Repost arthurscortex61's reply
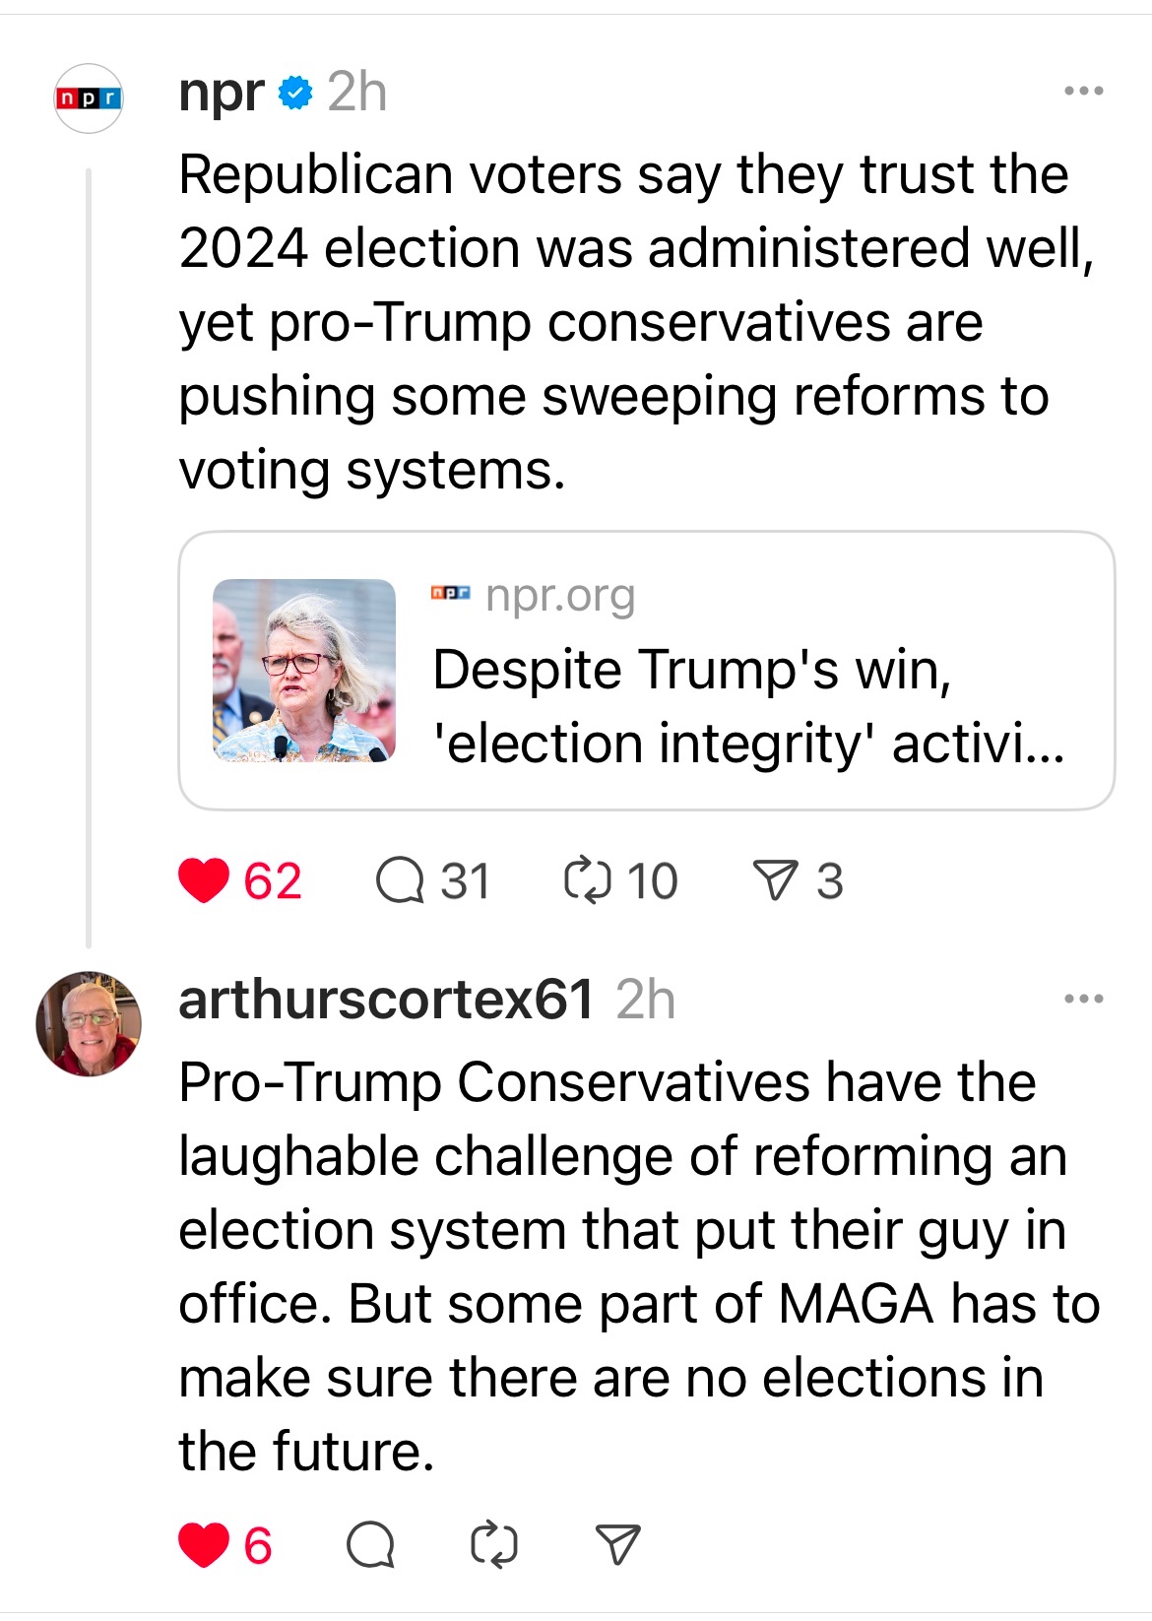The image size is (1152, 1621). coord(494,1544)
